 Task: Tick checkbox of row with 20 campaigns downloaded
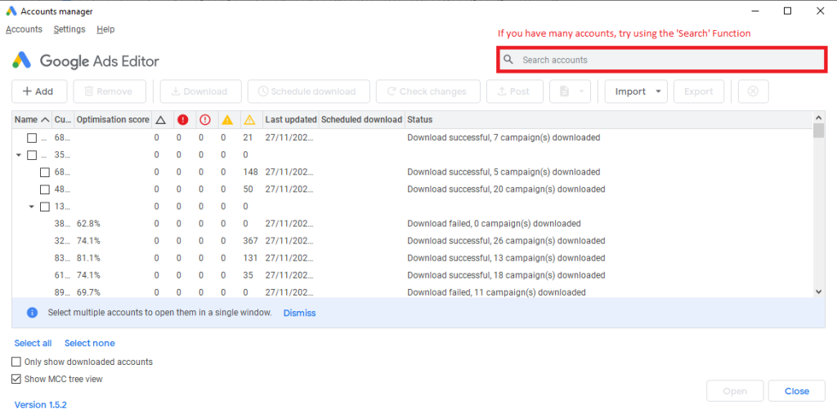45,189
